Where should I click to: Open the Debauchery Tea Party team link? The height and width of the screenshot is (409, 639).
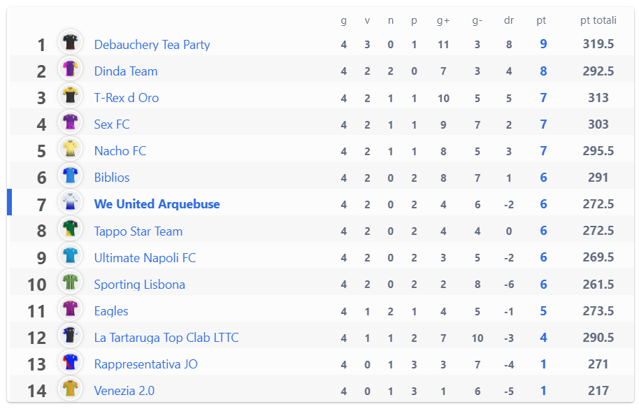pos(152,45)
